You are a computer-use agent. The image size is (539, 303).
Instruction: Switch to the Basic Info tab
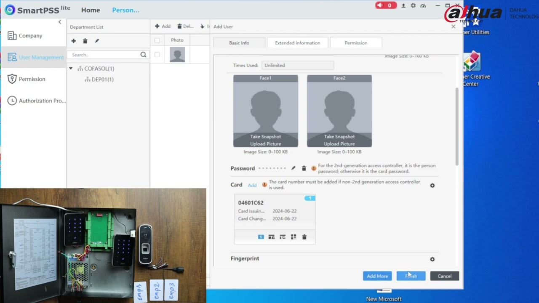239,43
